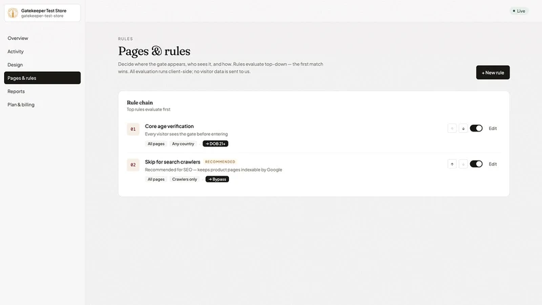Click 'Every visitor sees the gate' description
The height and width of the screenshot is (305, 542).
pos(186,134)
